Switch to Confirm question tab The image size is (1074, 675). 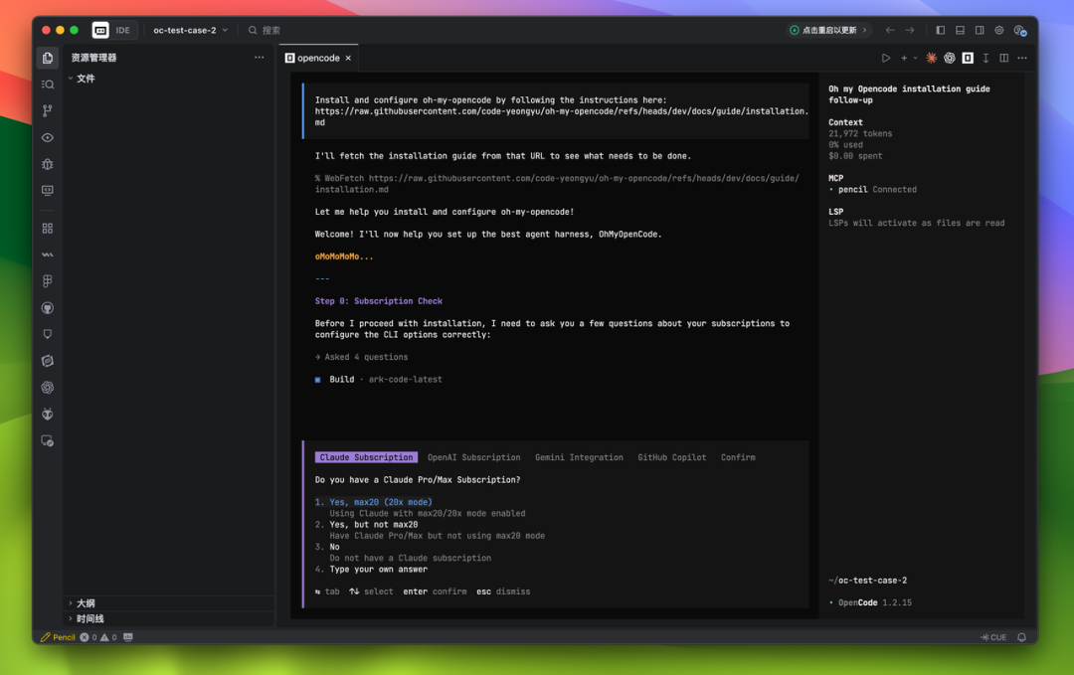pyautogui.click(x=738, y=457)
